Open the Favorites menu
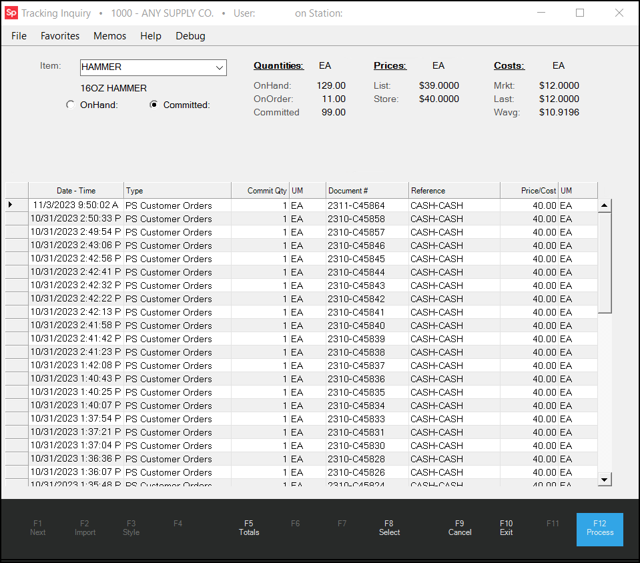The width and height of the screenshot is (640, 563). pos(60,36)
